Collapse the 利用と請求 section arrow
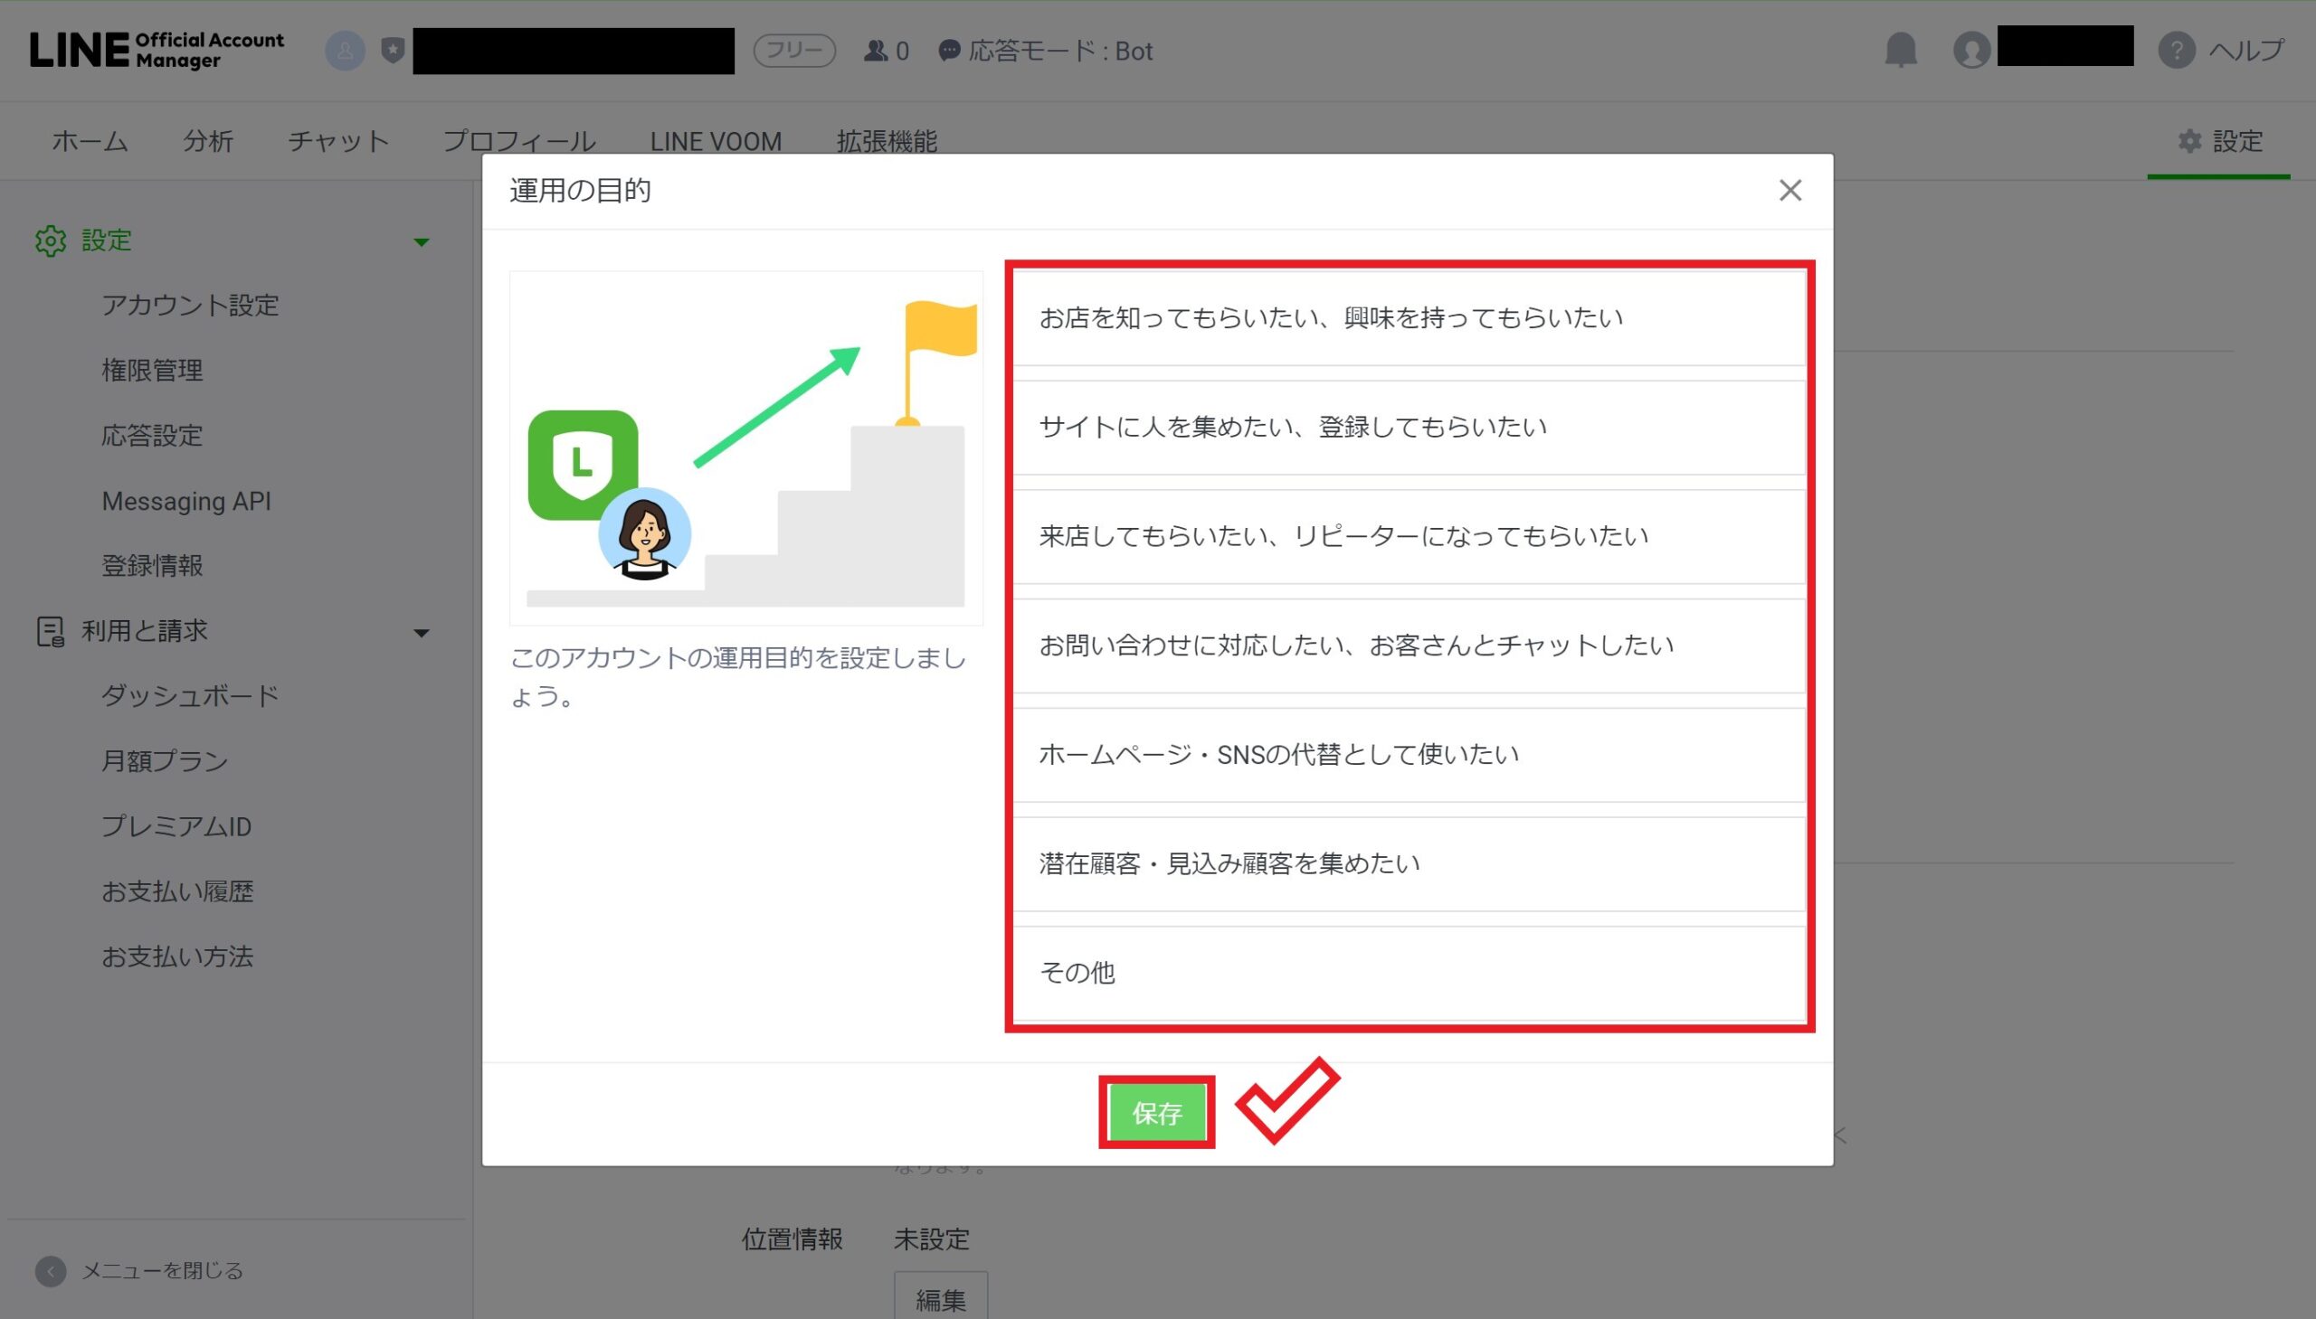This screenshot has width=2316, height=1319. (x=422, y=632)
